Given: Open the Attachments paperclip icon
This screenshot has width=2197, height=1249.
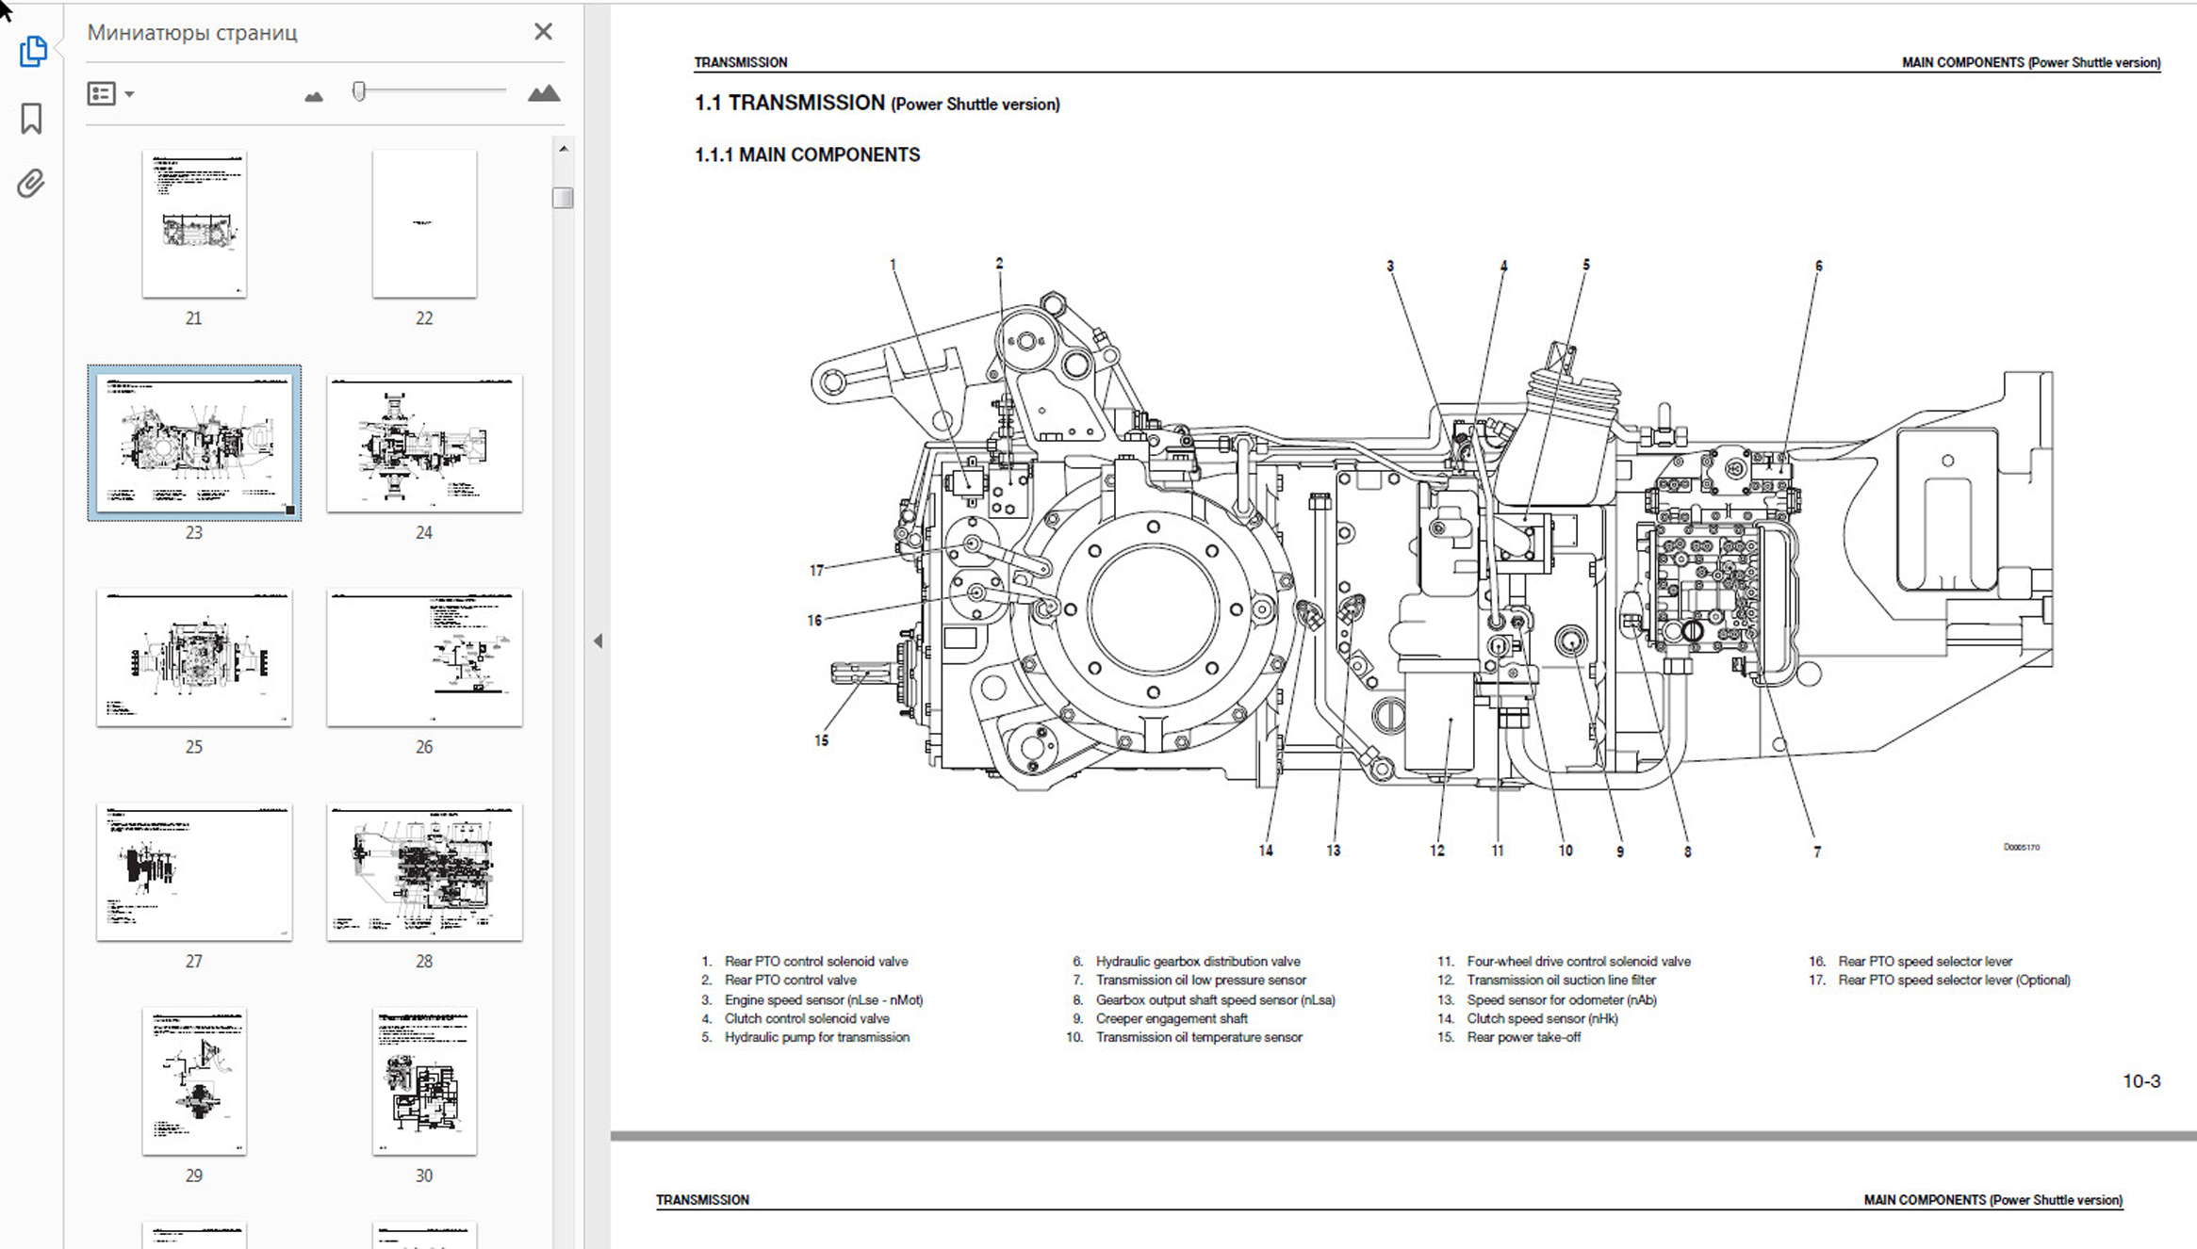Looking at the screenshot, I should [31, 183].
